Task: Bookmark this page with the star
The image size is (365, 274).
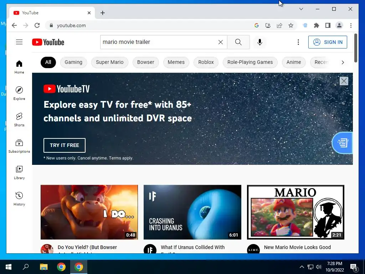Action: point(291,25)
